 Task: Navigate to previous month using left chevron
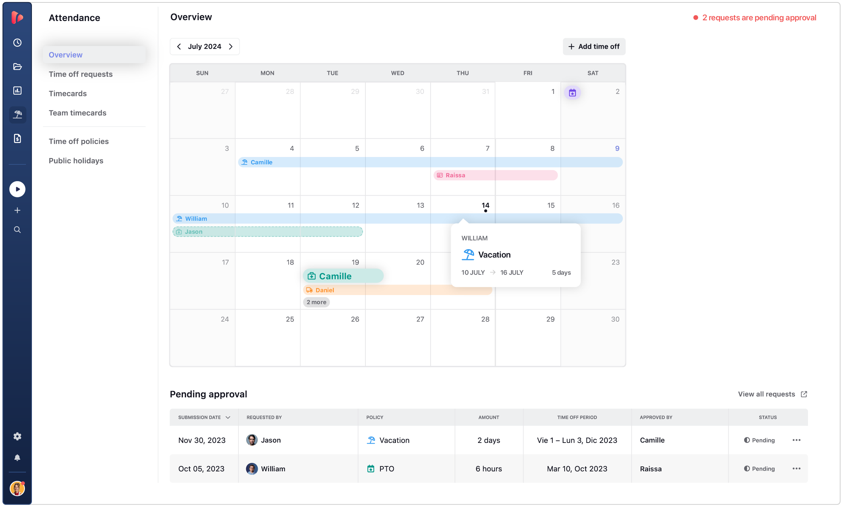pyautogui.click(x=178, y=46)
